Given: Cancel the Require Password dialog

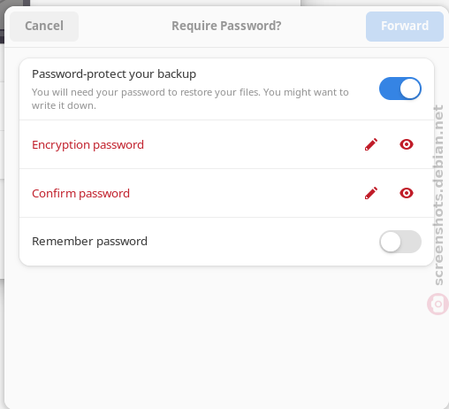Looking at the screenshot, I should [x=44, y=26].
